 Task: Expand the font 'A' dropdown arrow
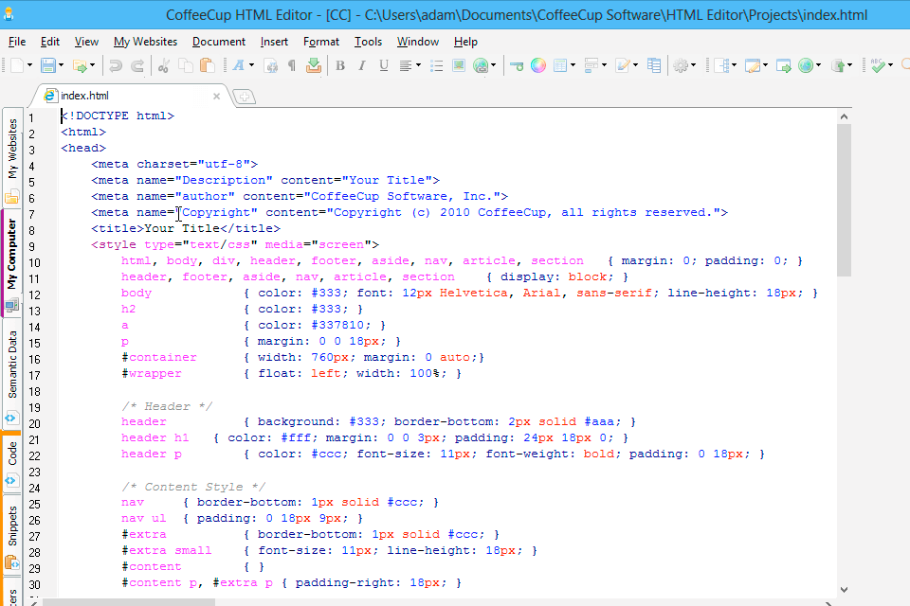(251, 65)
